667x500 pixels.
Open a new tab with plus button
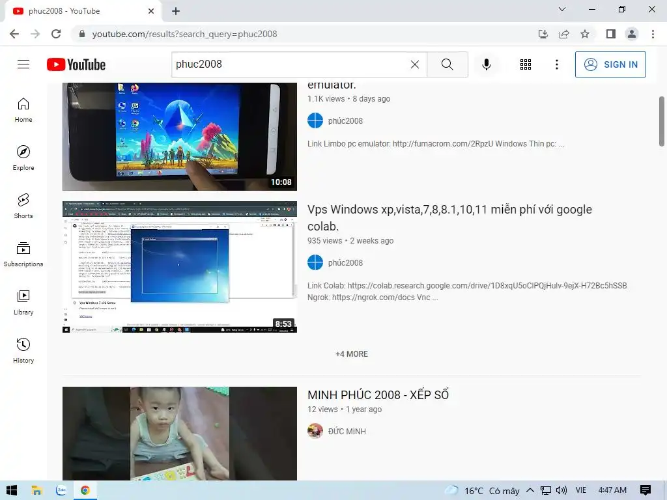click(x=176, y=11)
